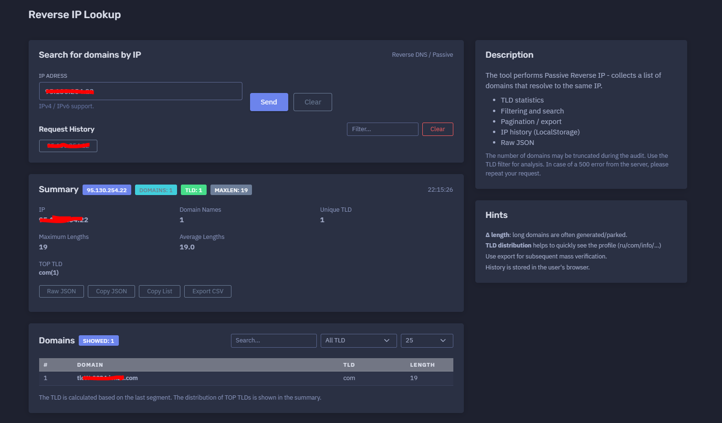The height and width of the screenshot is (423, 722).
Task: Click the IPv4 / IPv6 support hint
Action: coord(66,106)
